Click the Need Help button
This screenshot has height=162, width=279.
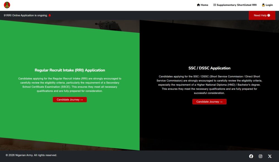[262, 15]
